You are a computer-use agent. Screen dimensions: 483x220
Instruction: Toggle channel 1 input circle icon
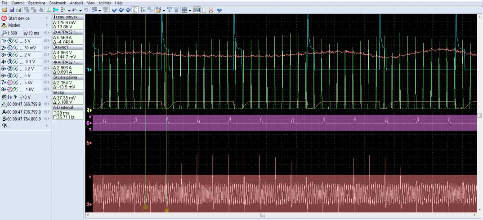tap(10, 41)
